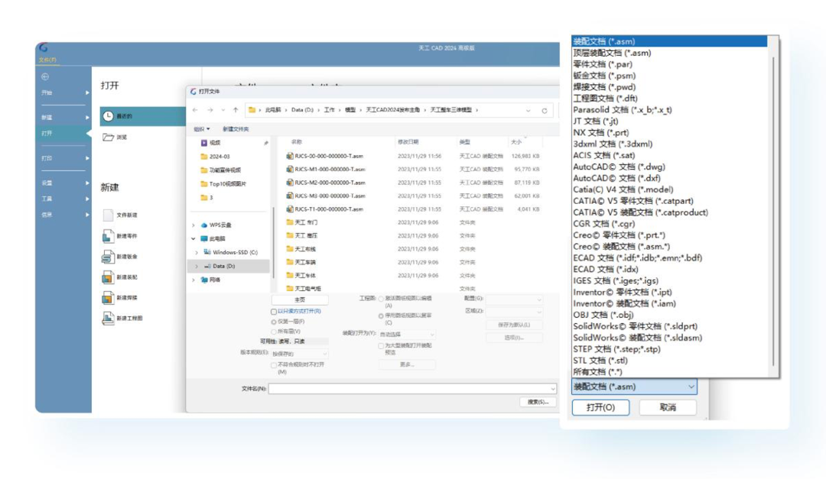Enable the 以只读方式打开 checkbox
This screenshot has height=479, width=826.
click(x=274, y=312)
